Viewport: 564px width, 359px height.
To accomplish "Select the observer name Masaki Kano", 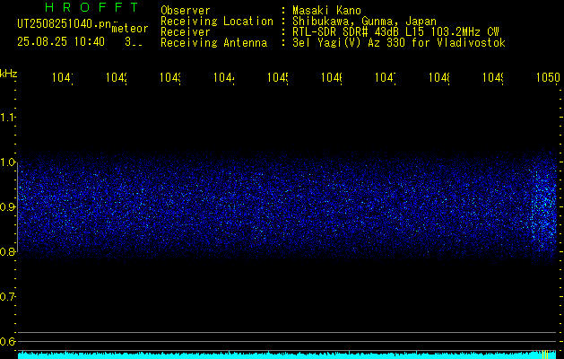I will click(326, 11).
